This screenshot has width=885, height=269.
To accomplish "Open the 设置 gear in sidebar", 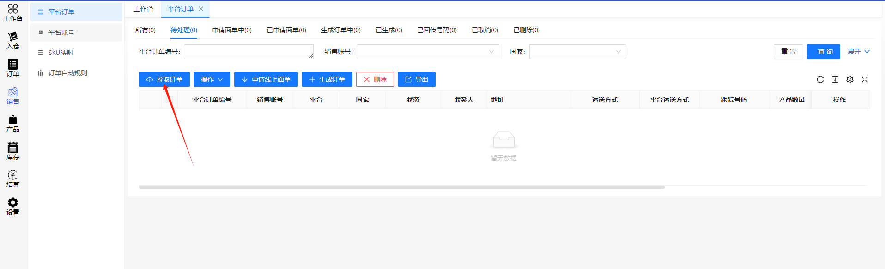I will click(x=13, y=206).
